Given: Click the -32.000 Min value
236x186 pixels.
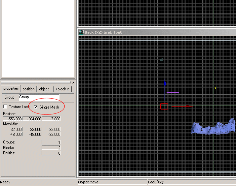Looking at the screenshot, I should 51,134.
